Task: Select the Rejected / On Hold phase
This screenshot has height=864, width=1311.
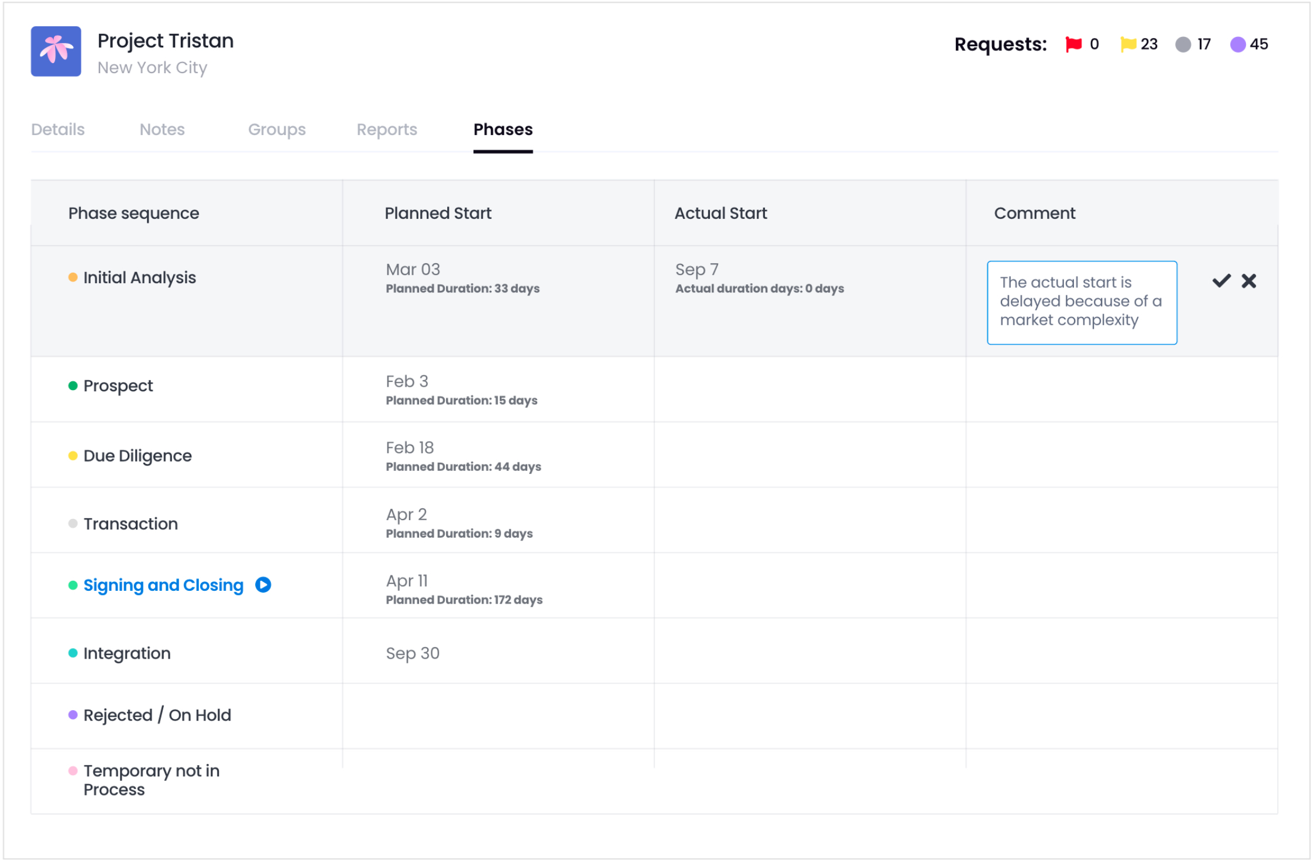Action: (x=157, y=715)
